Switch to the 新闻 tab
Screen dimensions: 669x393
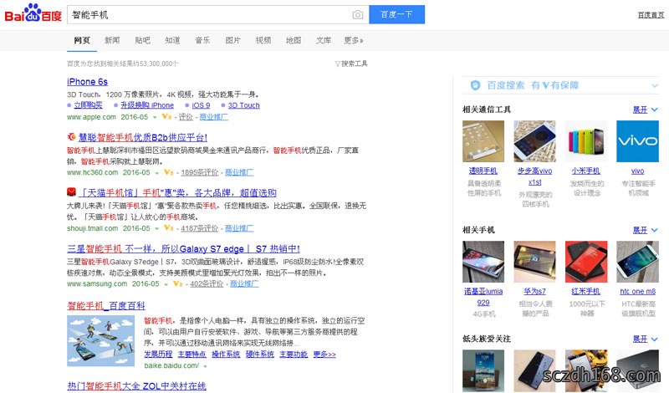click(x=112, y=40)
